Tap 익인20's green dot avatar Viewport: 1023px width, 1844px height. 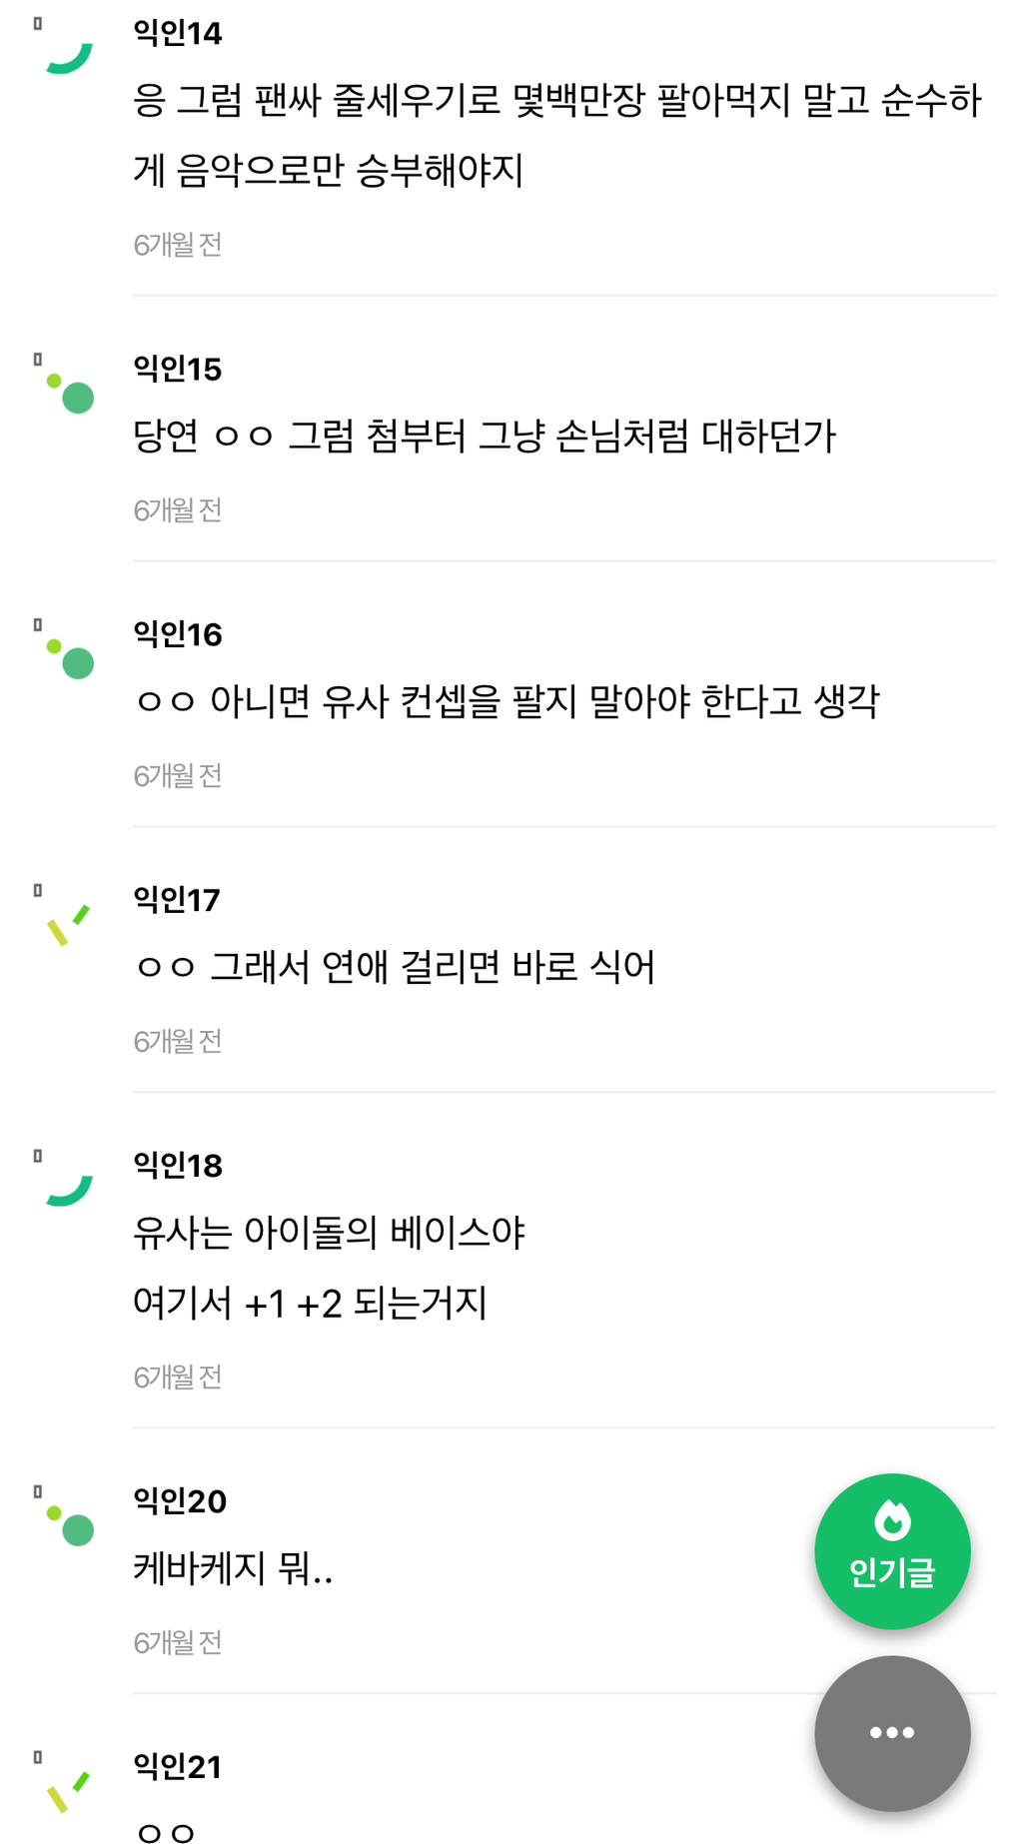click(x=71, y=1525)
